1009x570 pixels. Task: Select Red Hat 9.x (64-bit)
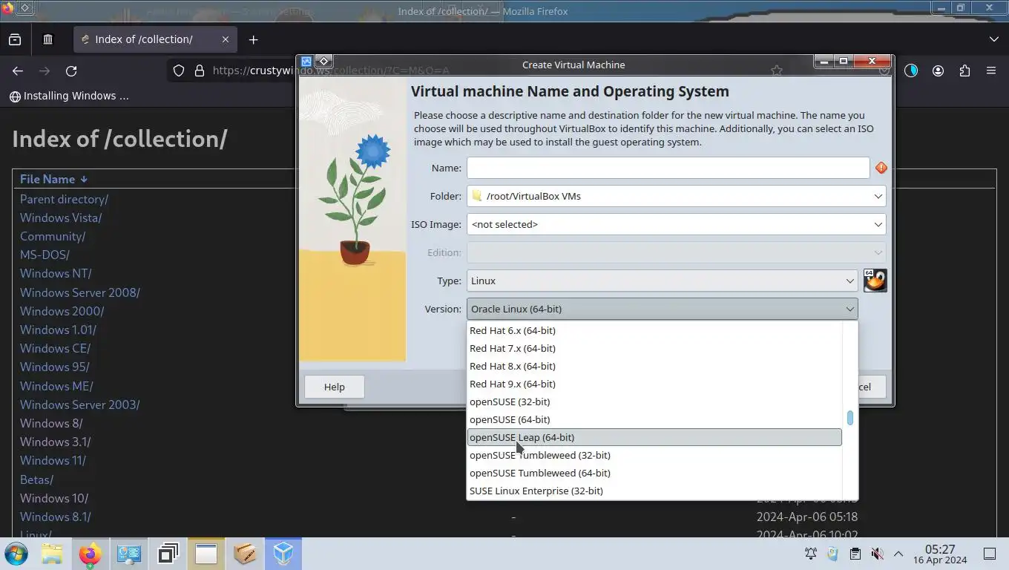654,384
